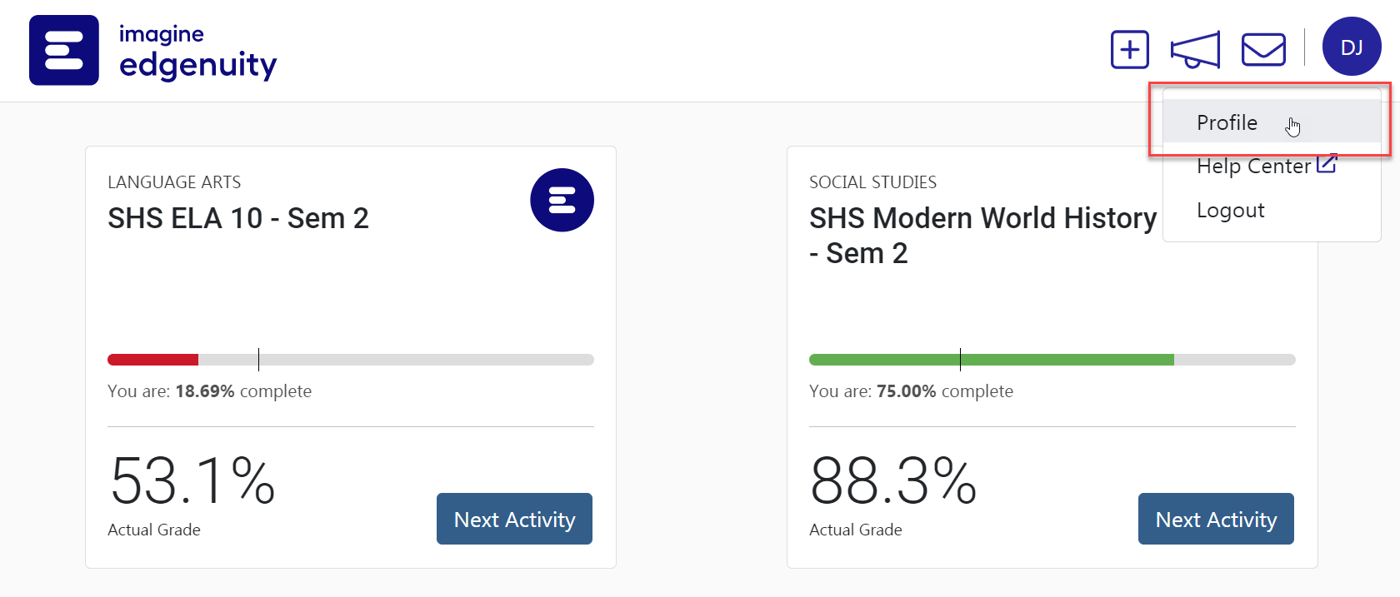Screen dimensions: 1400x597
Task: Click the 88.3% actual grade value
Action: coord(893,480)
